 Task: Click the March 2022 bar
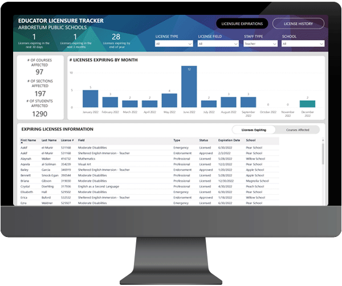pos(130,104)
